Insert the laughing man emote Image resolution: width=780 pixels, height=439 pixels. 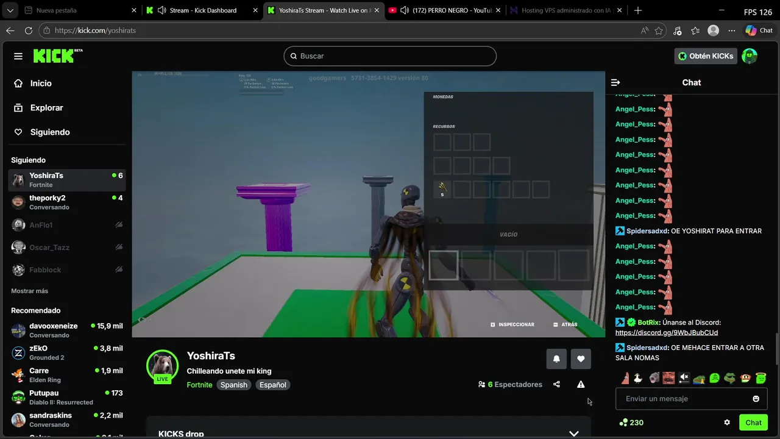[668, 378]
